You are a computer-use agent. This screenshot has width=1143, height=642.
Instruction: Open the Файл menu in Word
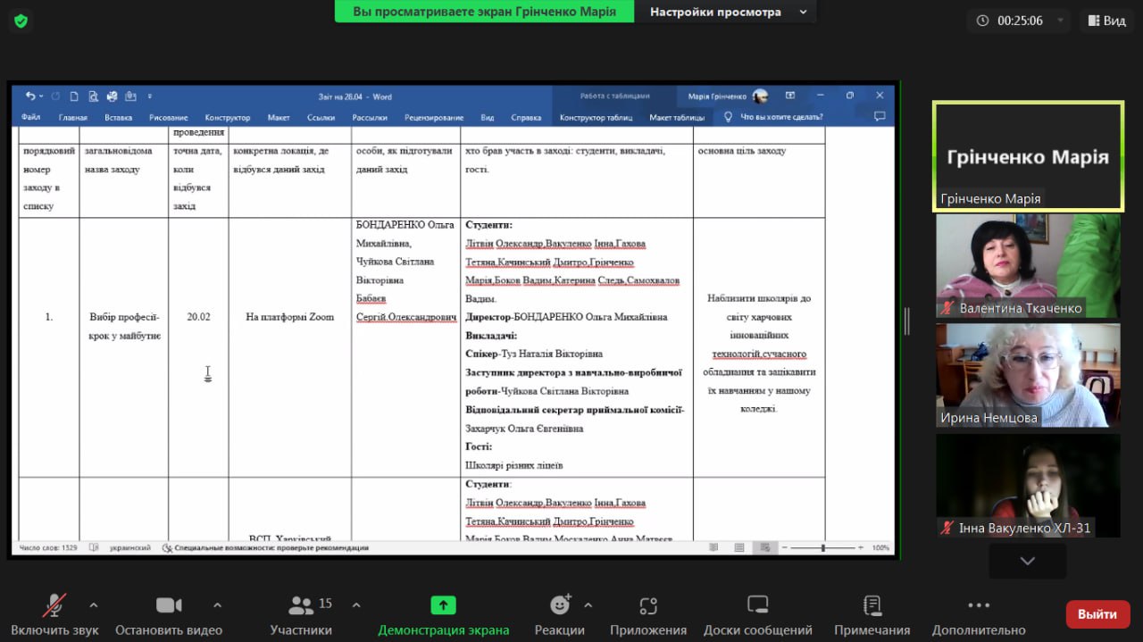point(30,117)
